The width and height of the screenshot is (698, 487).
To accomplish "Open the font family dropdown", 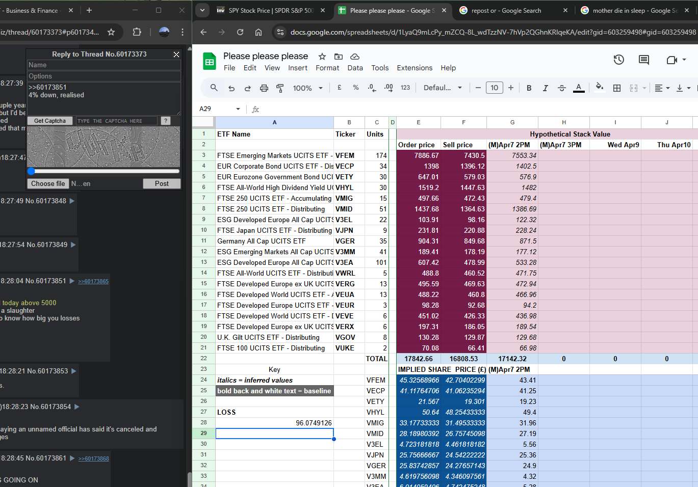I will pos(443,88).
